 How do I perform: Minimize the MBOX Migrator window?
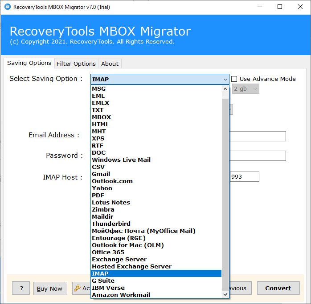pyautogui.click(x=260, y=7)
